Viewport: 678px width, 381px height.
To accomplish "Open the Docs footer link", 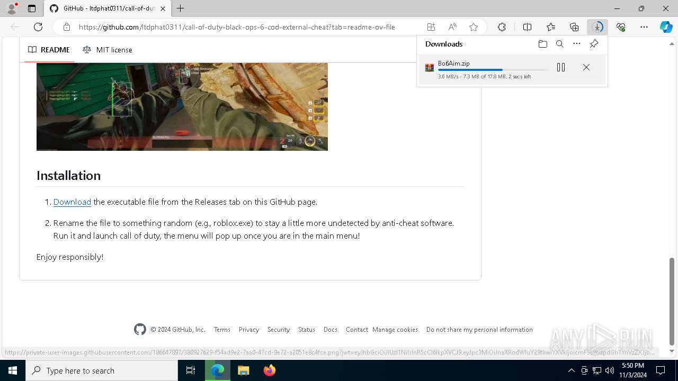I will click(331, 329).
